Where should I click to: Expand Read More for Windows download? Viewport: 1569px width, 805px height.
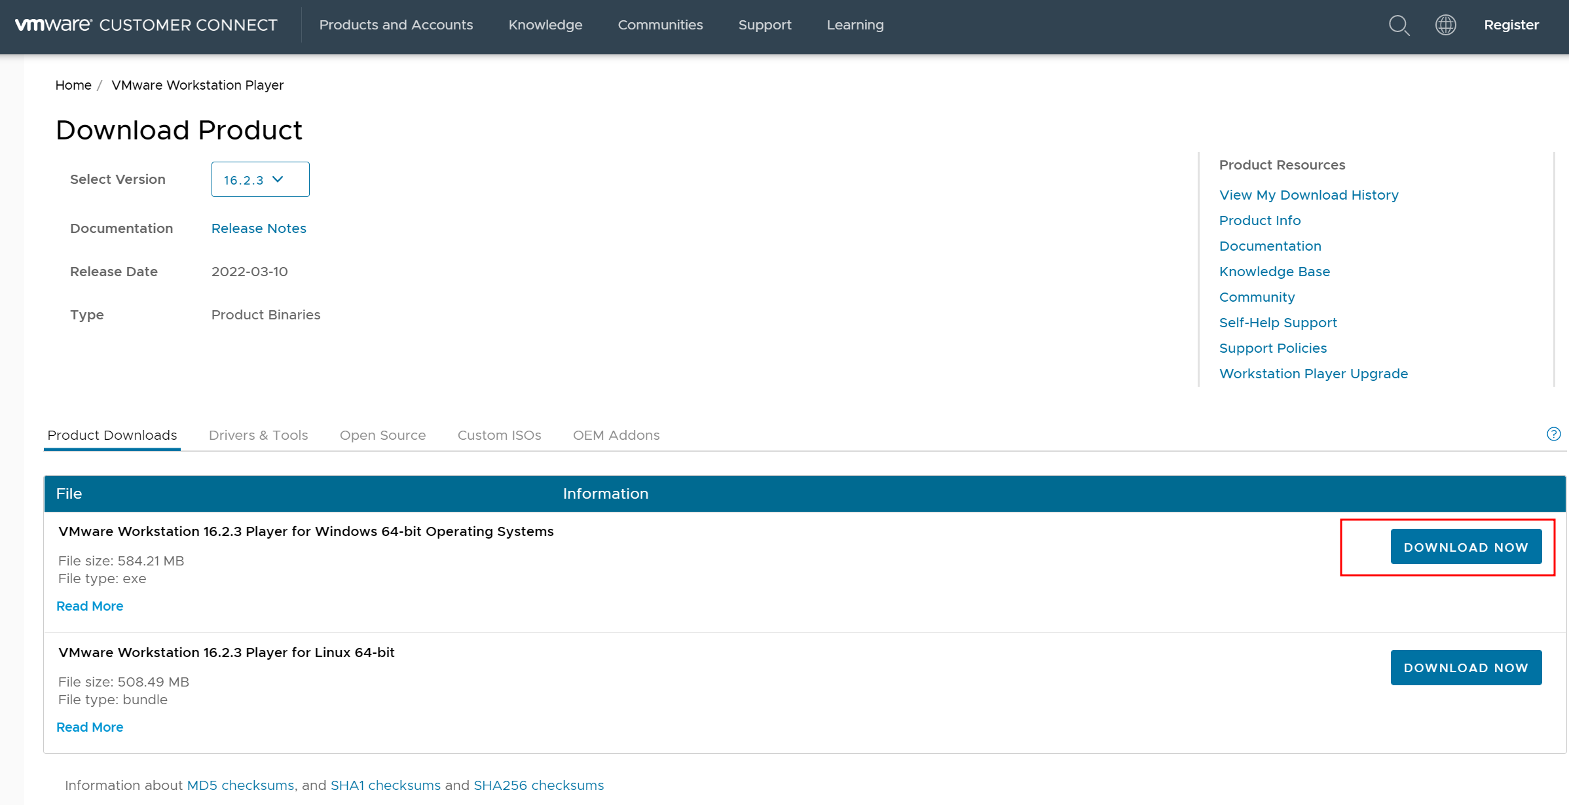click(90, 606)
